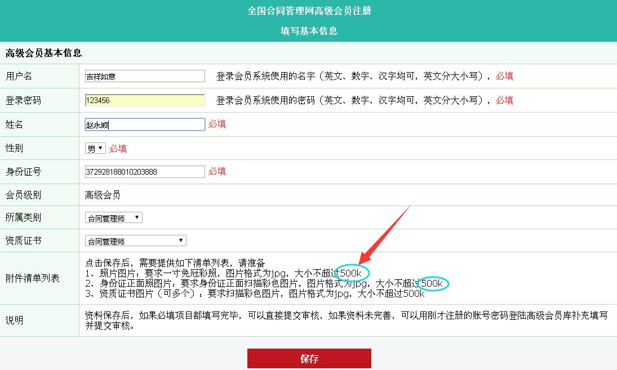The image size is (617, 370).
Task: Click the 姓名 label
Action: (14, 124)
